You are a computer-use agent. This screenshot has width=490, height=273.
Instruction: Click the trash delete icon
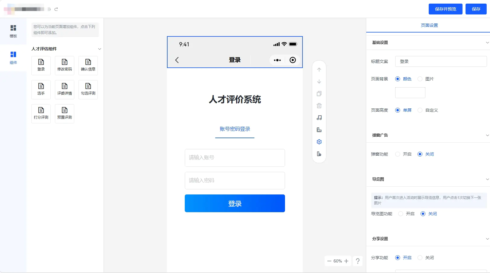coord(319,106)
